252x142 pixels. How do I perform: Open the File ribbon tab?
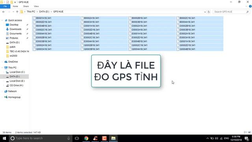pos(5,6)
